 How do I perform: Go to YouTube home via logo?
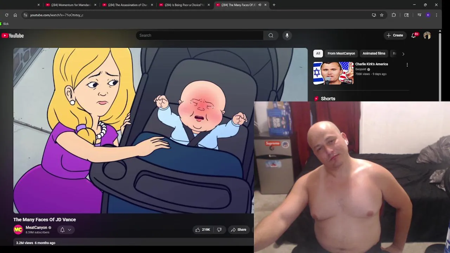pos(13,35)
